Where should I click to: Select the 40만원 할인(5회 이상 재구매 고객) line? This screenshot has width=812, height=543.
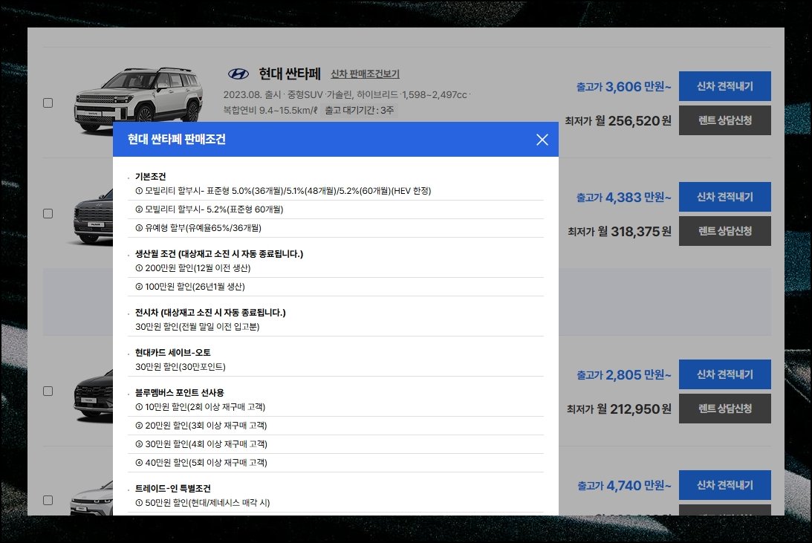(201, 463)
